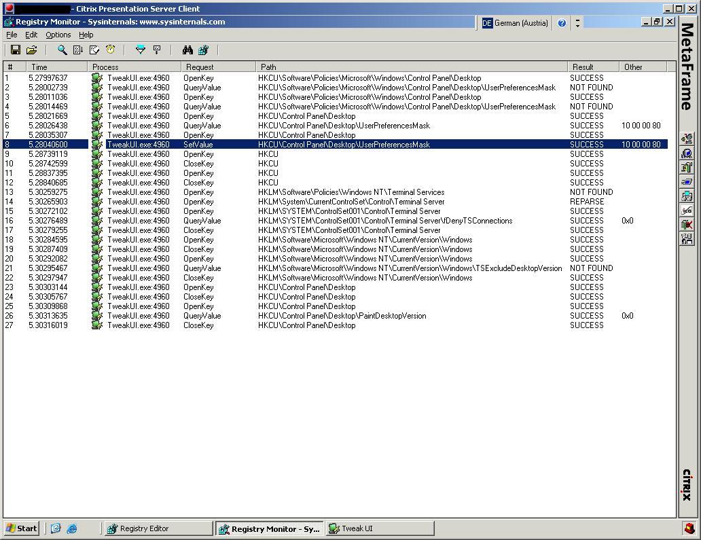Click the Start button
Image resolution: width=701 pixels, height=540 pixels.
(x=22, y=528)
